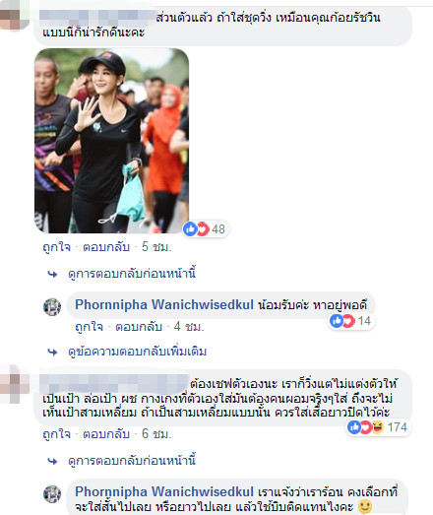Image resolution: width=433 pixels, height=515 pixels.
Task: Click the 174 reactions badge with the laughing emoji
Action: (x=378, y=427)
